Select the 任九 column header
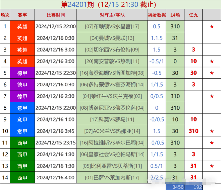 (x=193, y=15)
